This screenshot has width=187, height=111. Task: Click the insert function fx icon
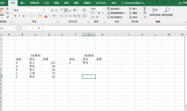(x=39, y=28)
